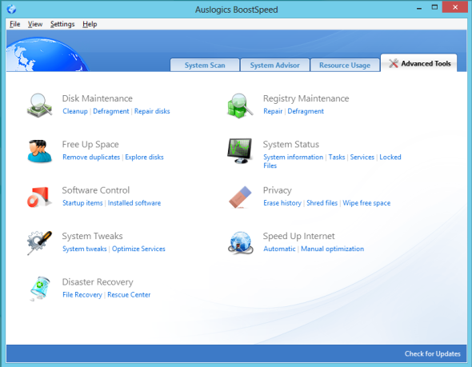Open Cleanup under Disk Maintenance
This screenshot has width=472, height=367.
pyautogui.click(x=75, y=111)
